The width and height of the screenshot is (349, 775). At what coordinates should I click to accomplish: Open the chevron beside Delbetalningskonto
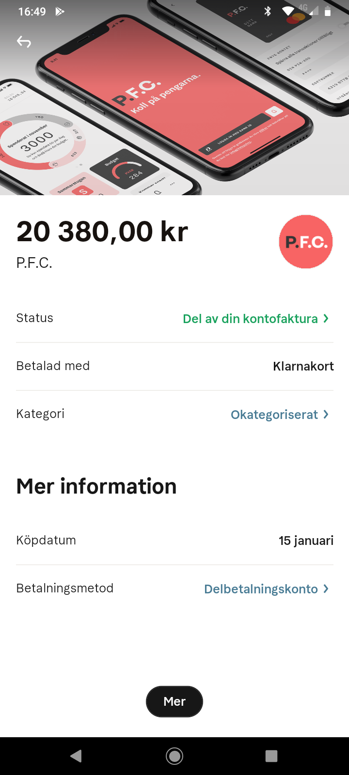(326, 589)
